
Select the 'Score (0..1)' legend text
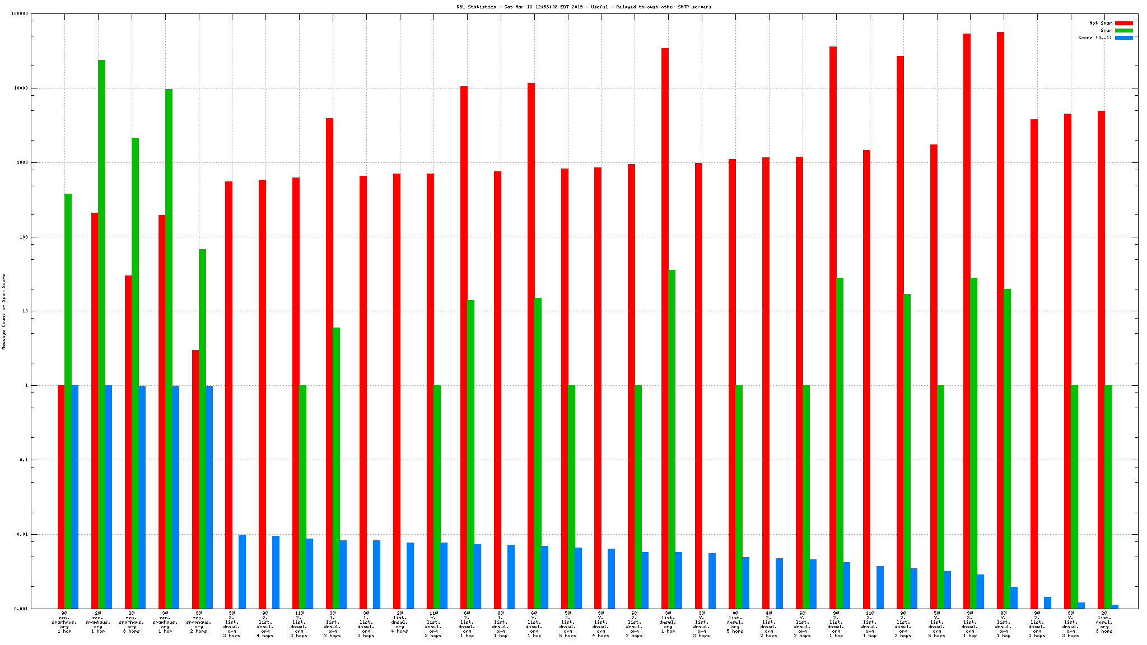click(x=1094, y=38)
